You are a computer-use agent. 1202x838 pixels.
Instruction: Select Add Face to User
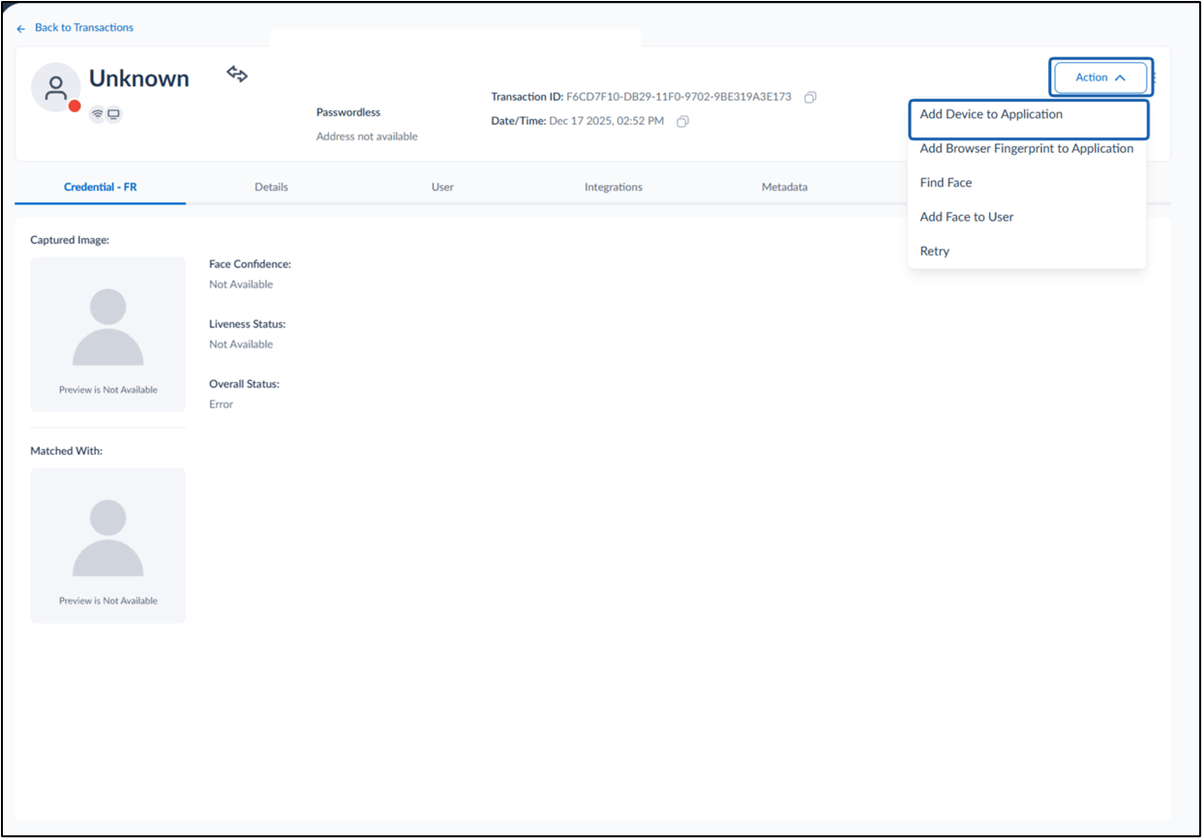[x=1027, y=217]
